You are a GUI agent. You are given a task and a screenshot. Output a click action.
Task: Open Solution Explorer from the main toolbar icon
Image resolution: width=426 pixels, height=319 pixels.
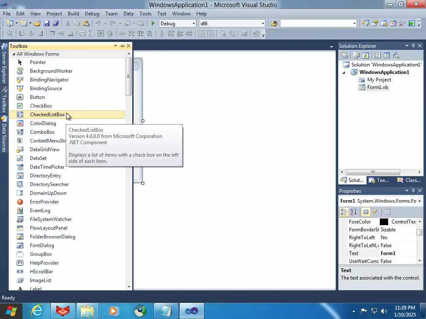(365, 24)
